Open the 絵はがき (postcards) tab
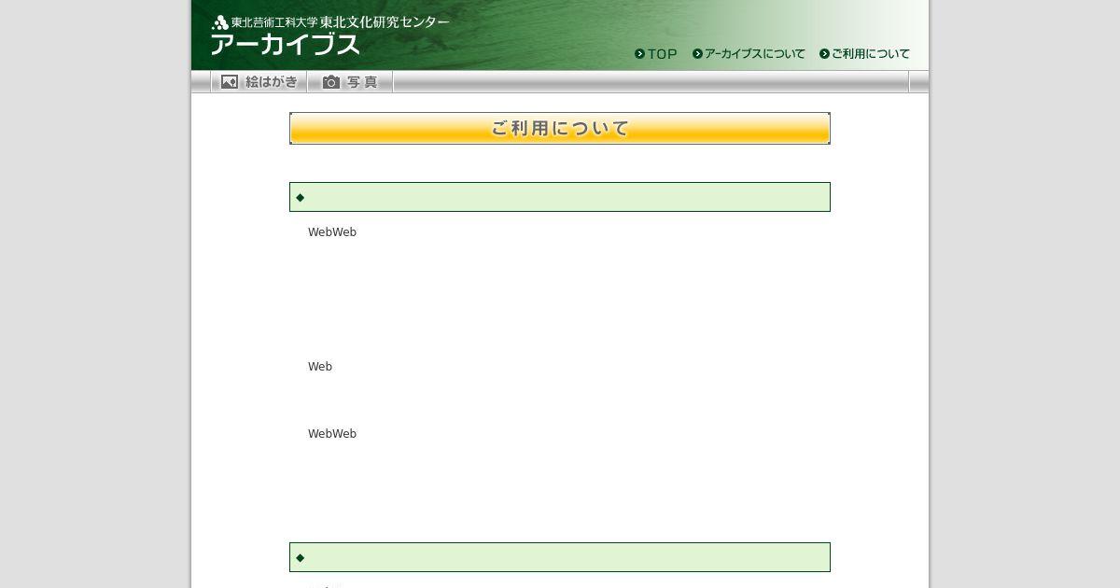This screenshot has width=1120, height=588. click(x=259, y=82)
